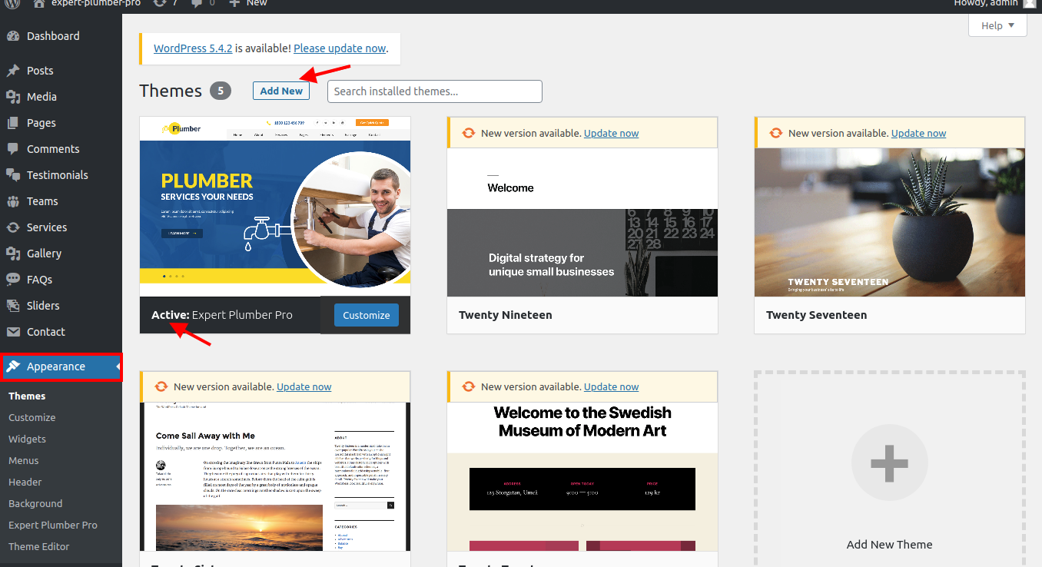Open the Help dropdown tab
This screenshot has height=567, width=1042.
997,25
